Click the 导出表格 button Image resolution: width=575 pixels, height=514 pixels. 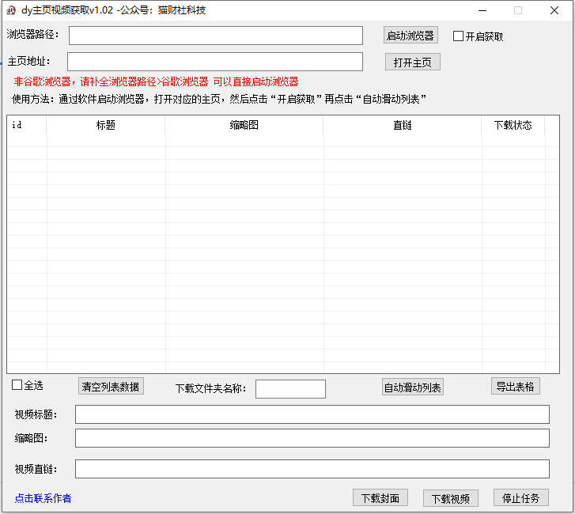(x=515, y=386)
